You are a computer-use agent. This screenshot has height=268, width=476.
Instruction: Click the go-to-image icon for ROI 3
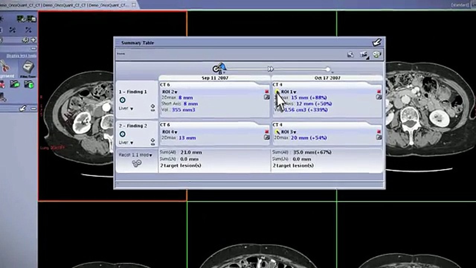(x=379, y=137)
